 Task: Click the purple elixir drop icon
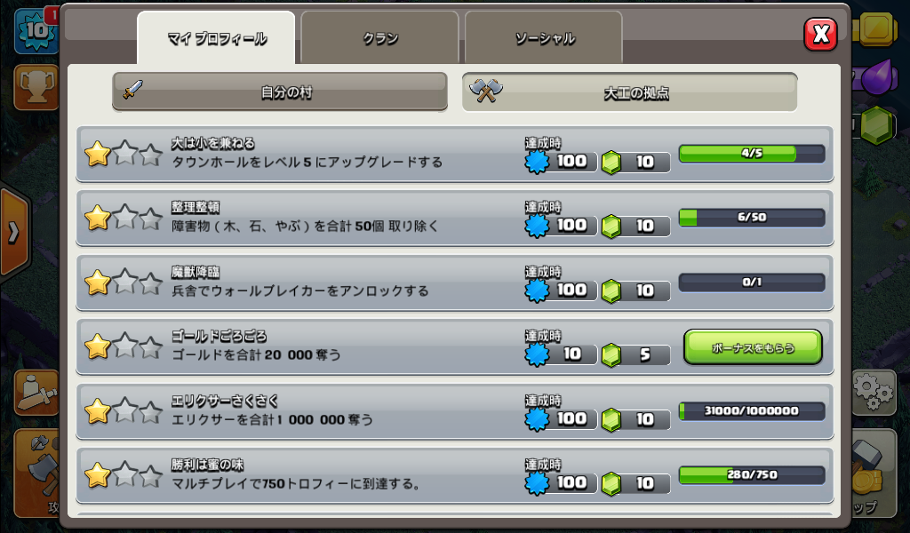876,77
